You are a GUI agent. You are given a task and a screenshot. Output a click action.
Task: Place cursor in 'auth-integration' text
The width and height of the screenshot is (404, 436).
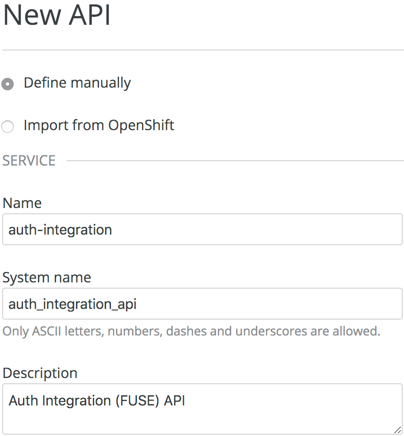point(60,230)
